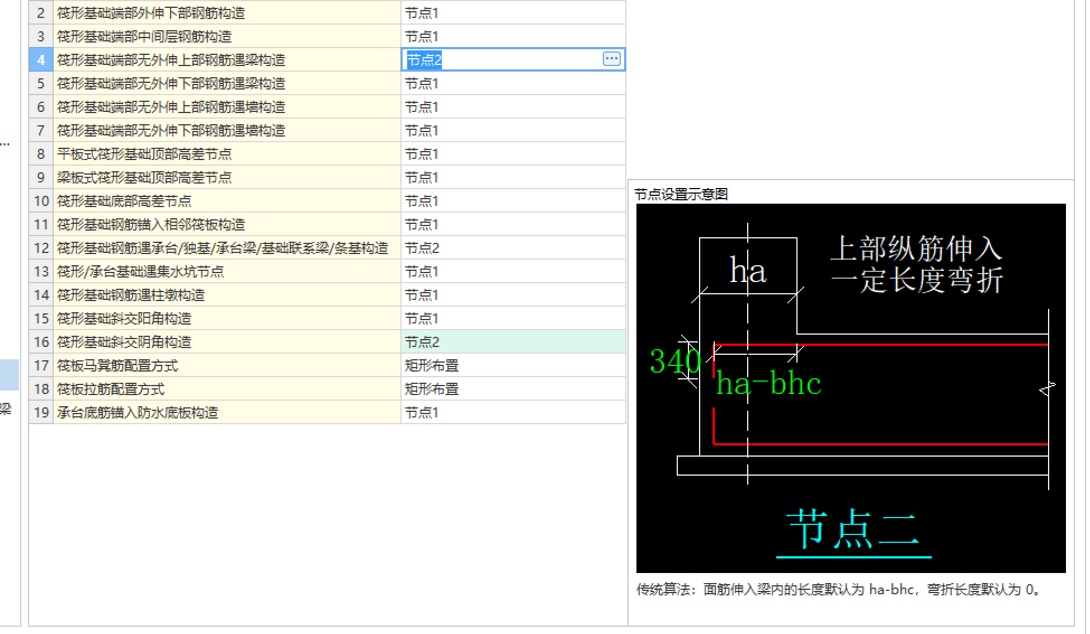
Task: Select row 11 筏形基础钢筋锚入相邻筏板构造
Action: 227,224
